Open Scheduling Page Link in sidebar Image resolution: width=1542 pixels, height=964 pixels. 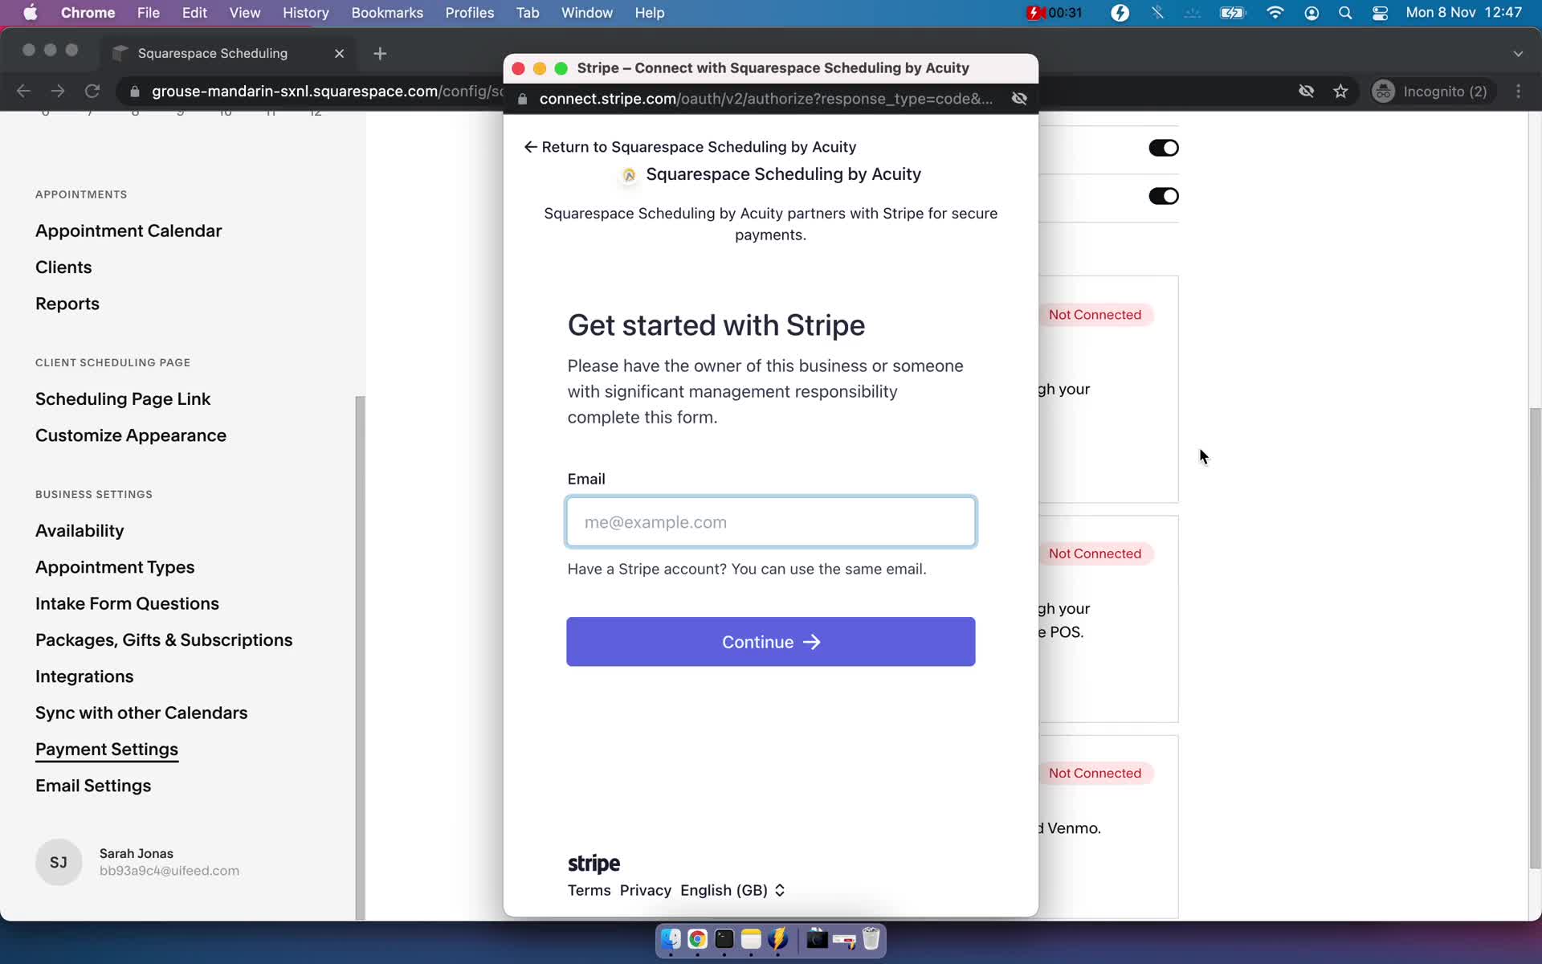click(x=123, y=399)
